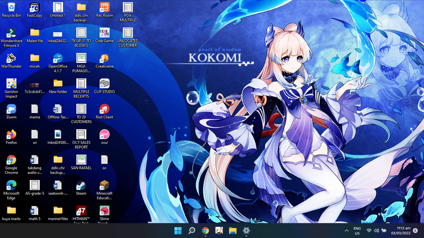Open the Recycle Bin icon
Viewport: 424px width, 238px height.
coord(11,10)
